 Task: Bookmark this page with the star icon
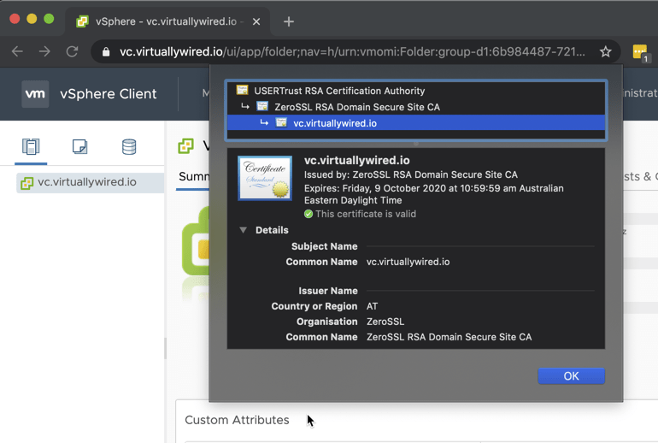coord(605,51)
